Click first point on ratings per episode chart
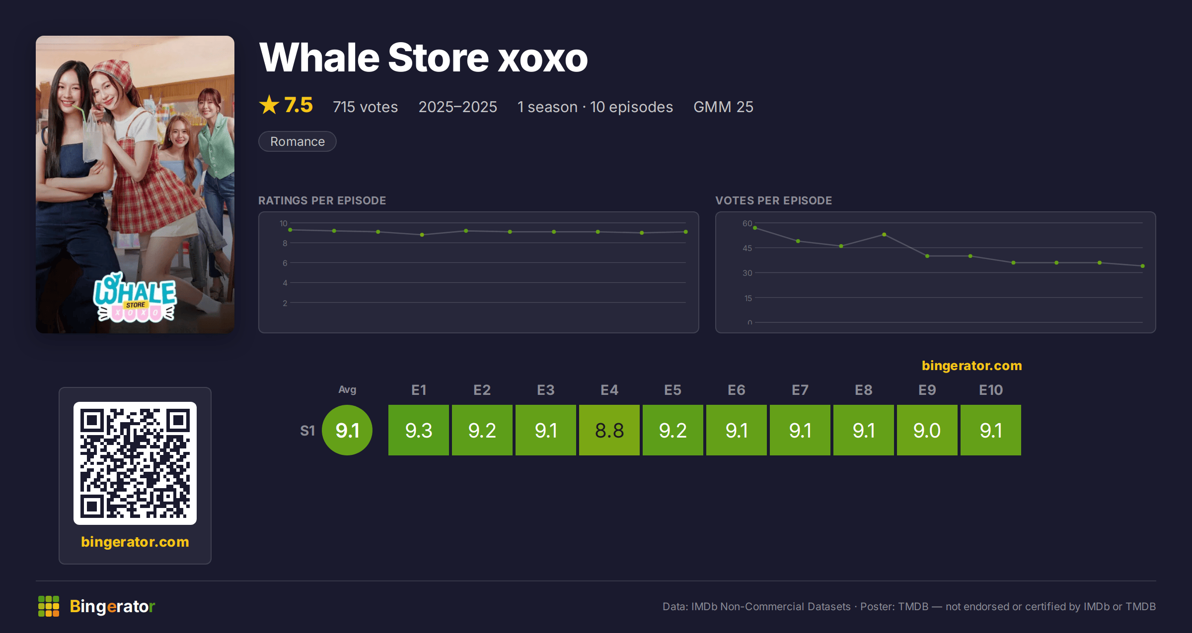1192x633 pixels. pos(290,230)
